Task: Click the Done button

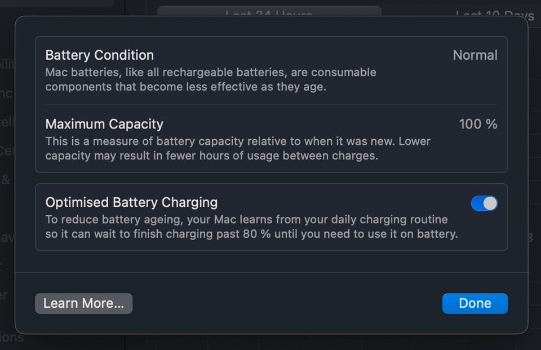Action: tap(475, 303)
